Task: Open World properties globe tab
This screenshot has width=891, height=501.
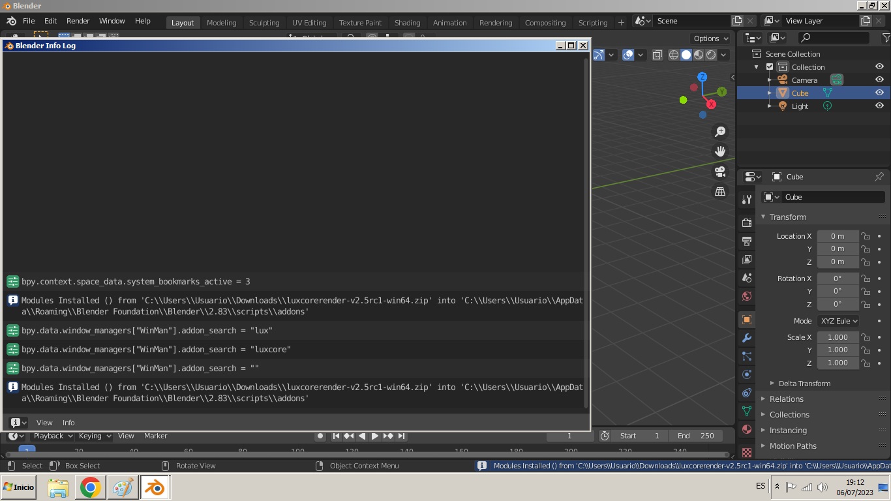Action: click(x=747, y=296)
